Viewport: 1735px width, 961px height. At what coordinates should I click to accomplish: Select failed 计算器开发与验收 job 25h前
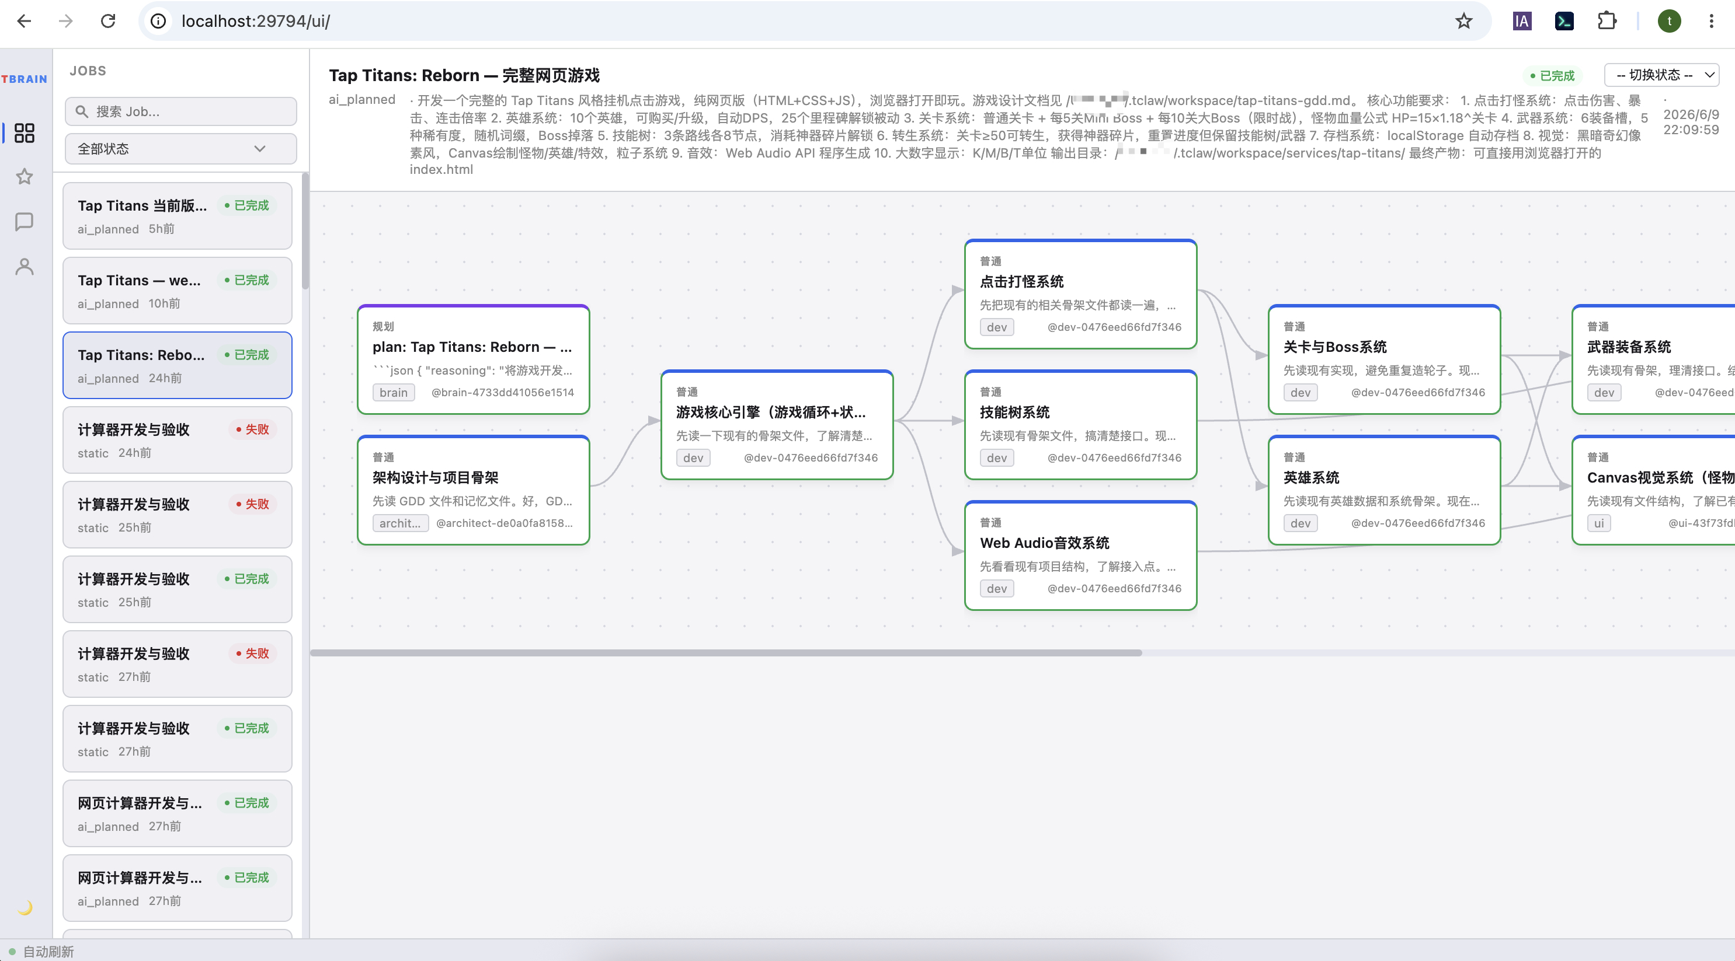(x=177, y=515)
